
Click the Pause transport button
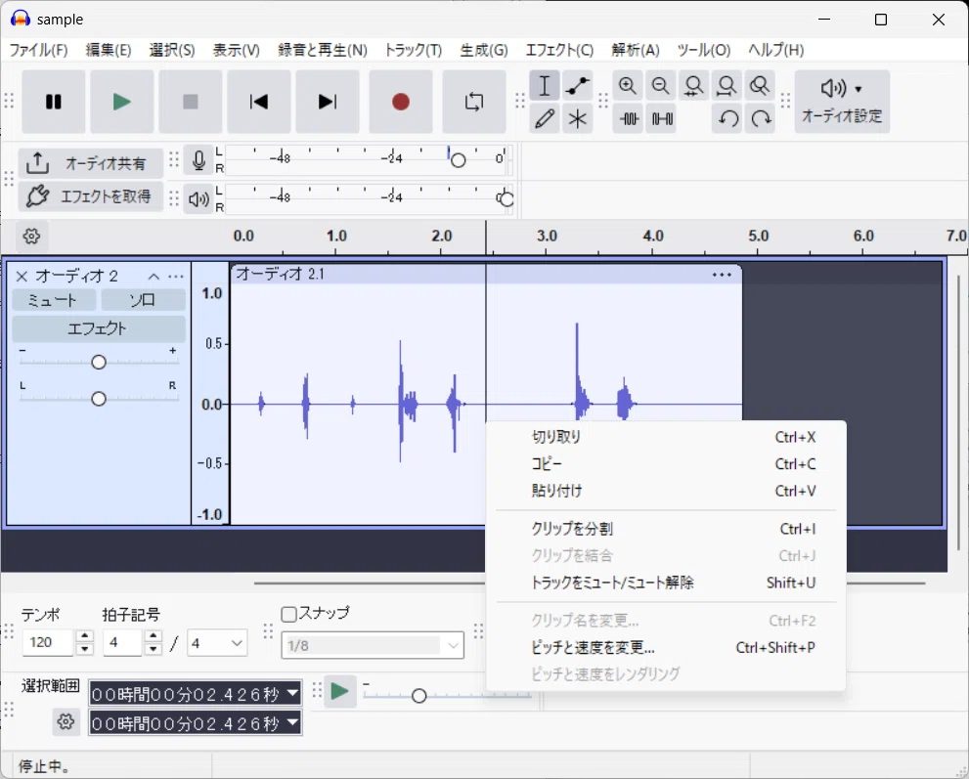tap(54, 102)
